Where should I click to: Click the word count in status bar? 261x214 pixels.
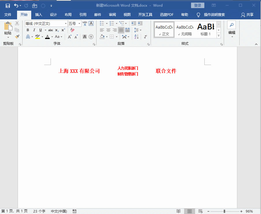pos(39,211)
